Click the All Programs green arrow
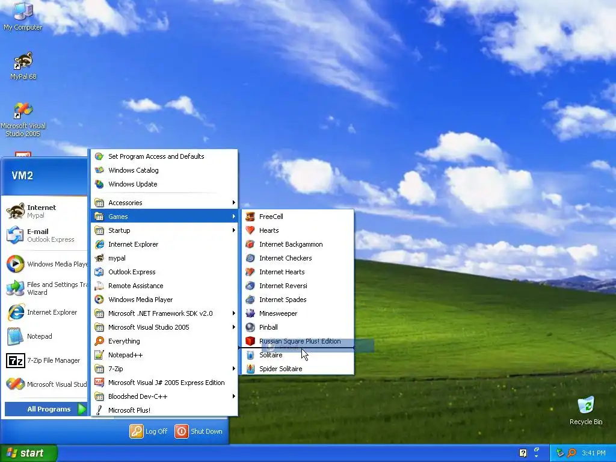This screenshot has height=462, width=616. (x=82, y=409)
